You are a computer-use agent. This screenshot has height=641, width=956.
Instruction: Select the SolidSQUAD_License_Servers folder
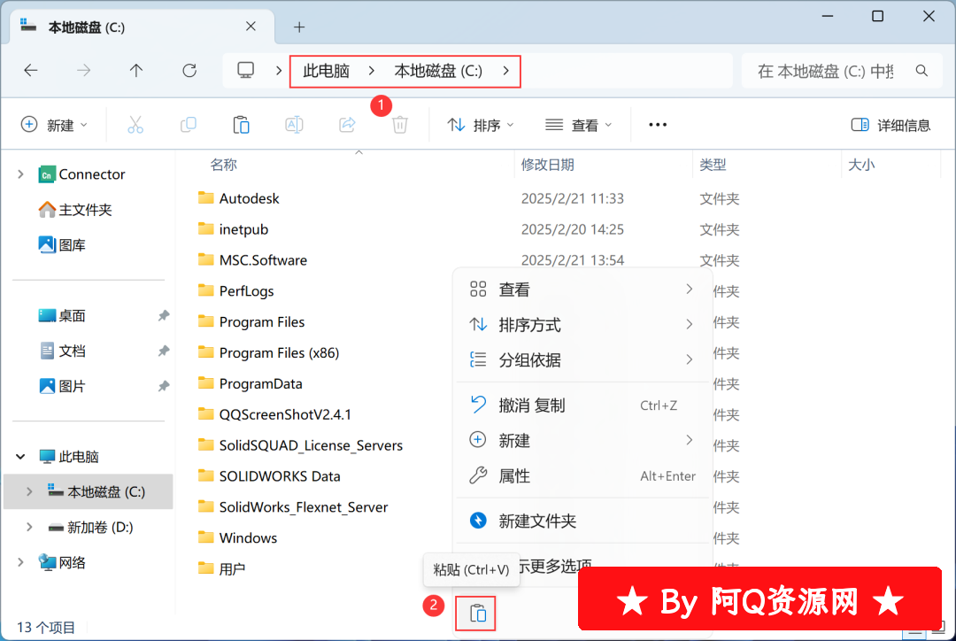[x=300, y=445]
